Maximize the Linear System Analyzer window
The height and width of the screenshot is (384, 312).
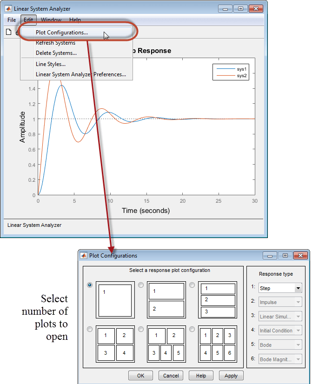pos(240,8)
